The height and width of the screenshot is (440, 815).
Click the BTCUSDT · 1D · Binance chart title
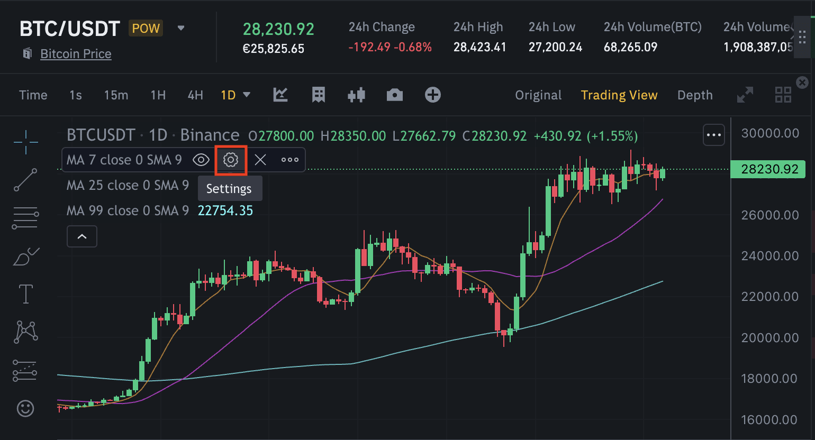pyautogui.click(x=153, y=135)
